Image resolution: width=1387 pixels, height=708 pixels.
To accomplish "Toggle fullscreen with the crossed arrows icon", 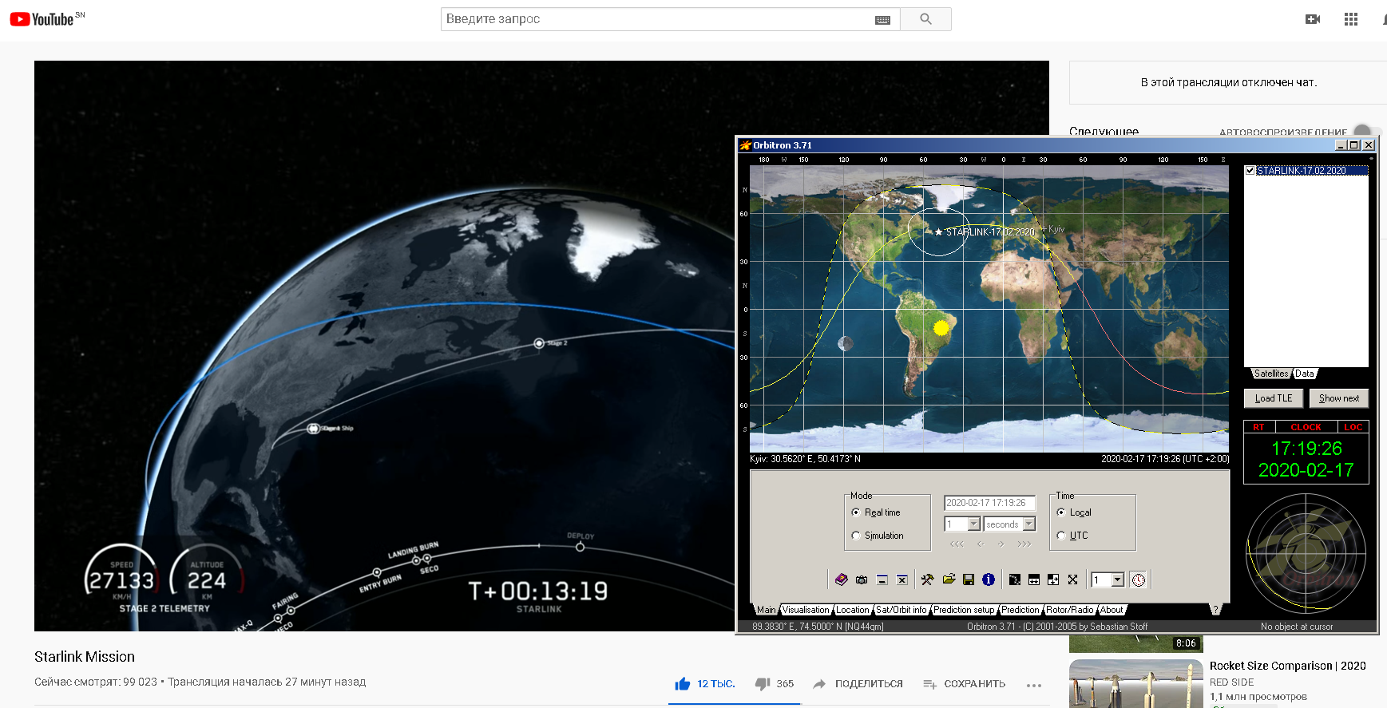I will pyautogui.click(x=1072, y=579).
